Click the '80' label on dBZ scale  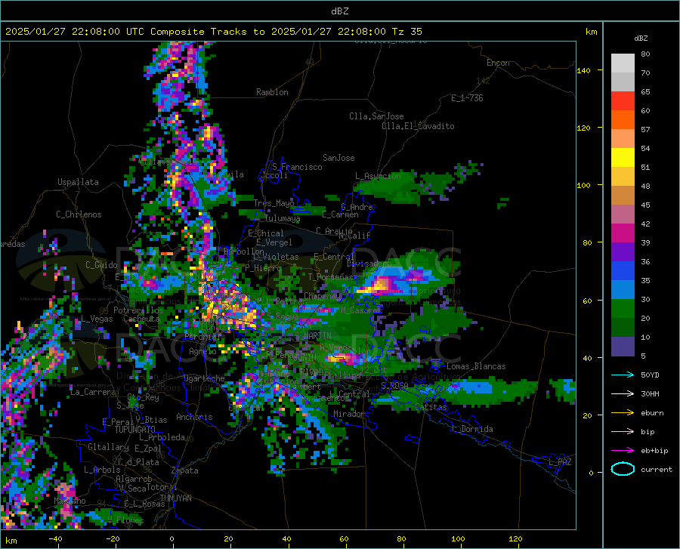click(x=645, y=54)
